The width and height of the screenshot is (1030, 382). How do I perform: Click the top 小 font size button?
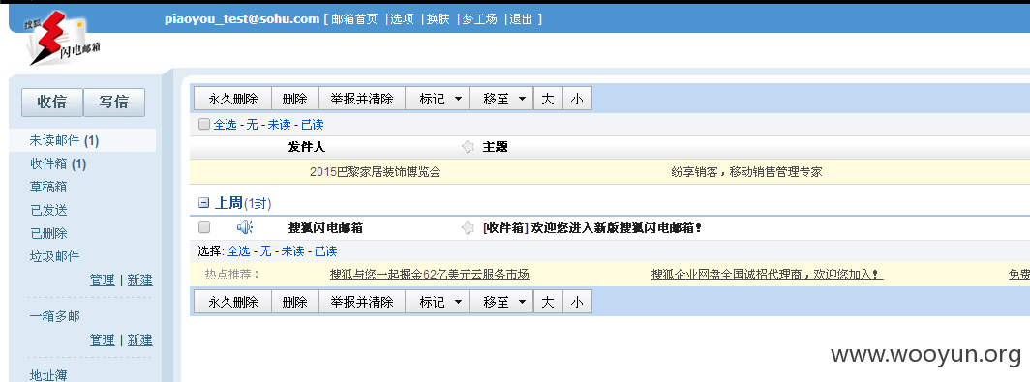point(577,99)
